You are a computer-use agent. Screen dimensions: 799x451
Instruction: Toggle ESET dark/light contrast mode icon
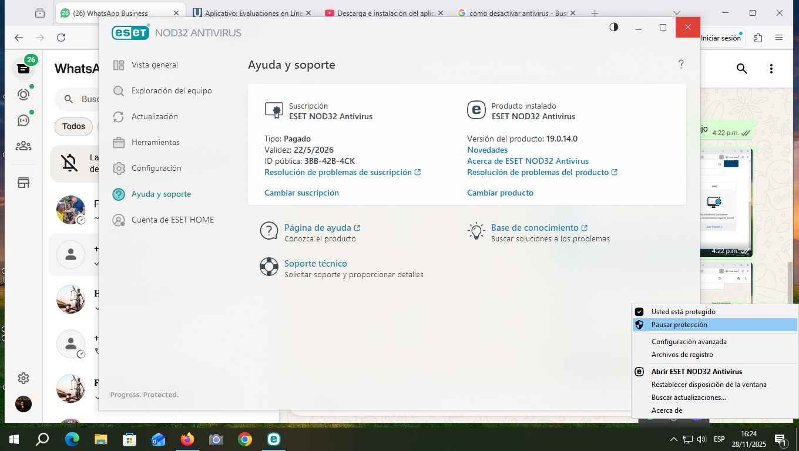pyautogui.click(x=614, y=27)
